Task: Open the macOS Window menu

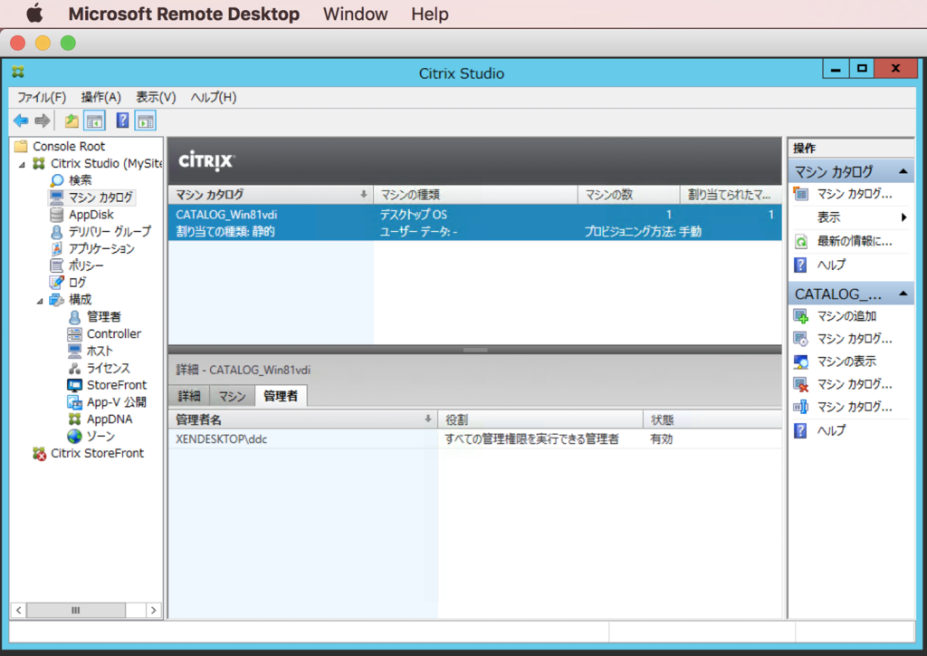Action: click(355, 14)
